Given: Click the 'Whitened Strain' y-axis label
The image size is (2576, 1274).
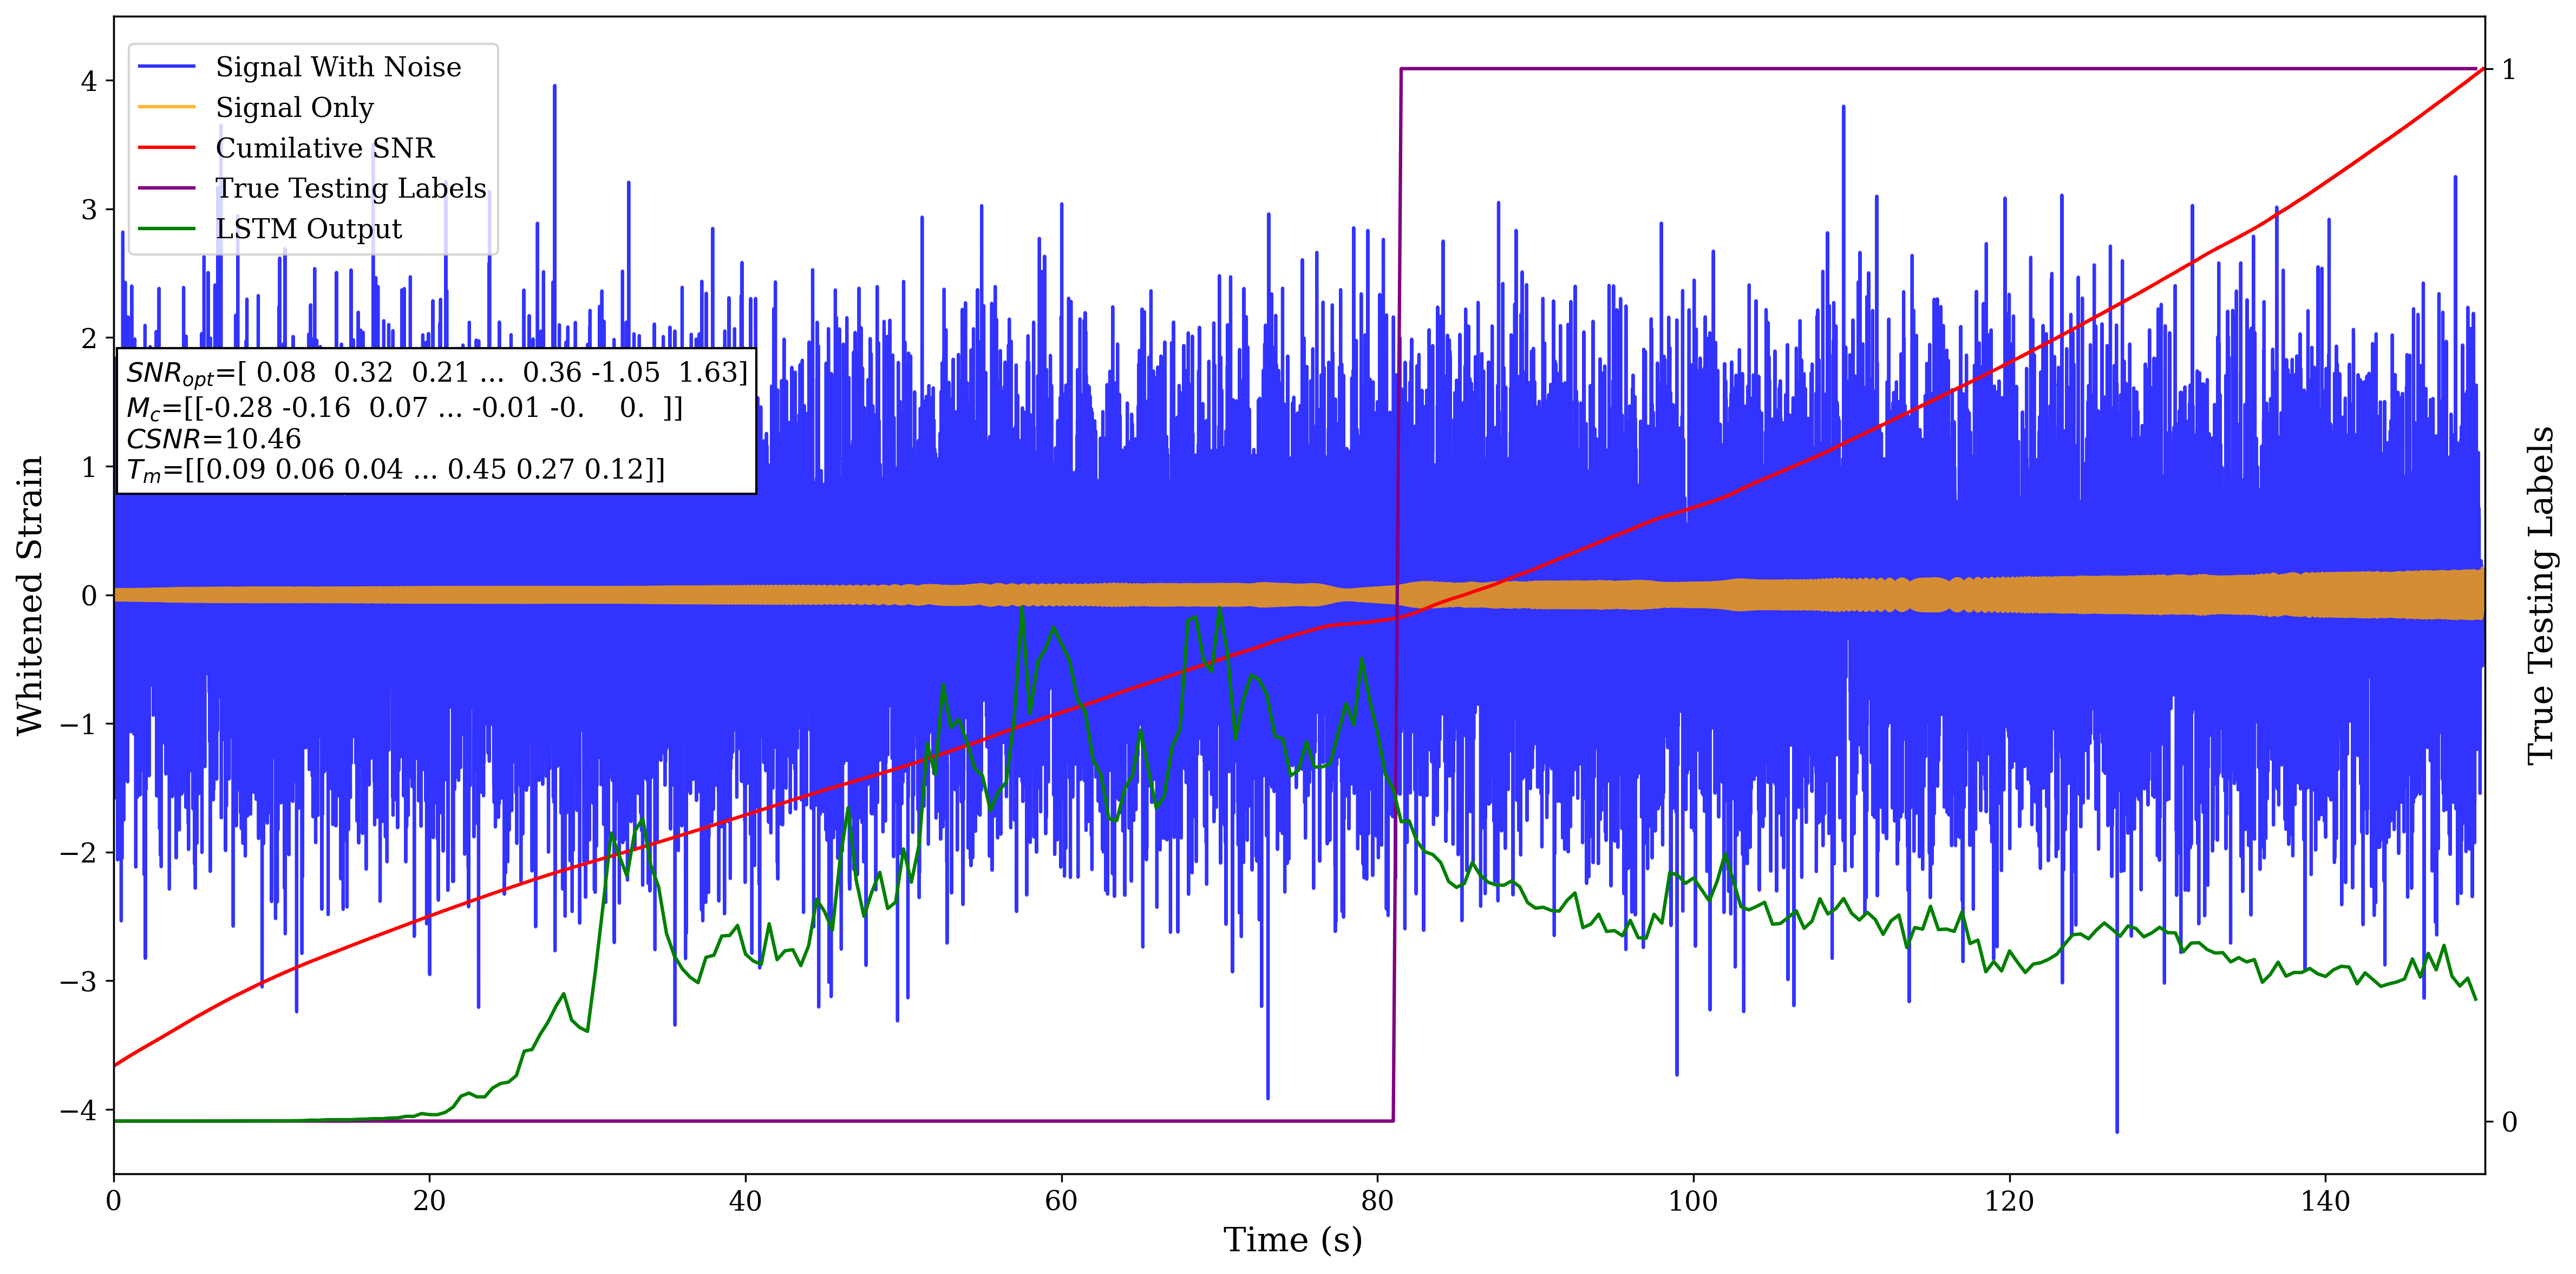Looking at the screenshot, I should click(x=30, y=595).
